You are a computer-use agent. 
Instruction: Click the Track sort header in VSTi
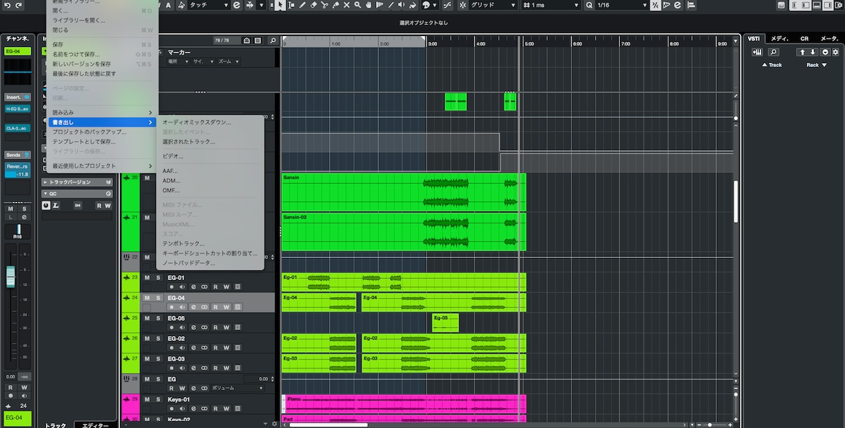pos(772,65)
